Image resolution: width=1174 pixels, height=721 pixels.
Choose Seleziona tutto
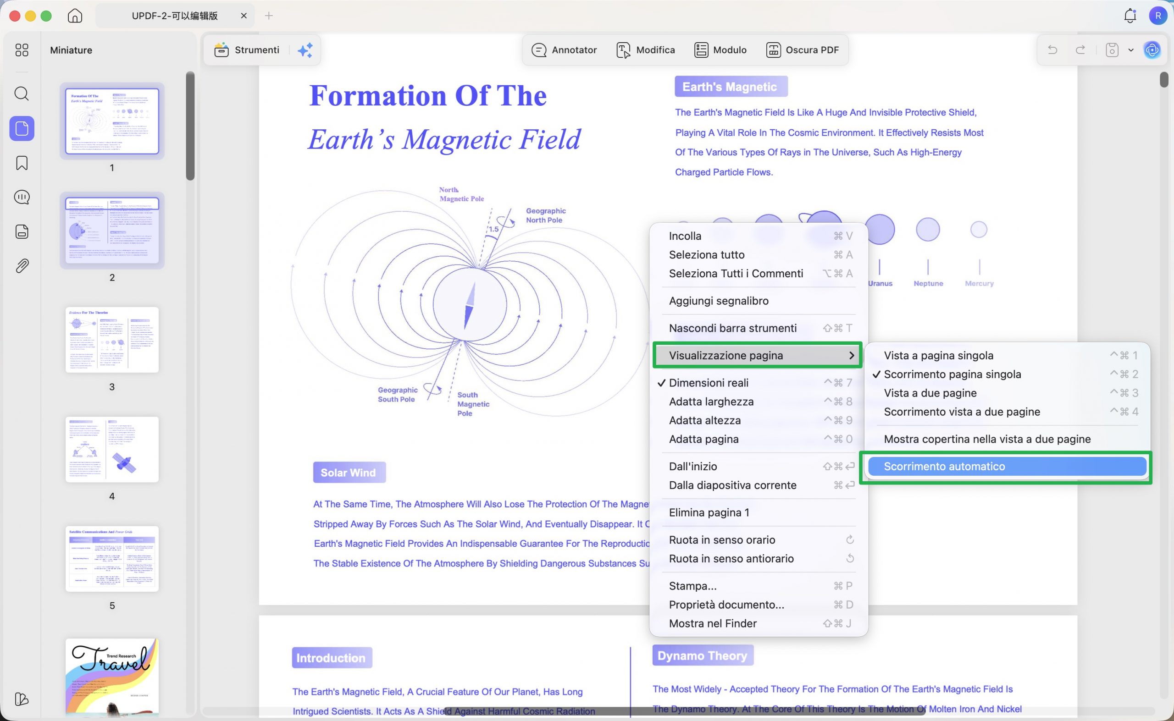759,255
